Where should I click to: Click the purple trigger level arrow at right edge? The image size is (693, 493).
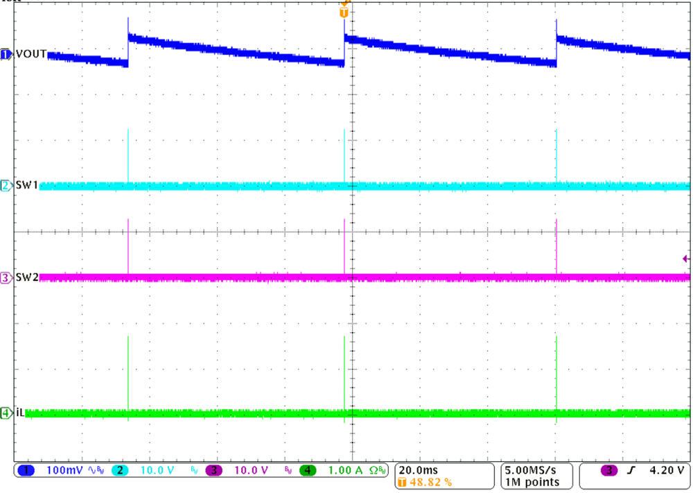(685, 257)
